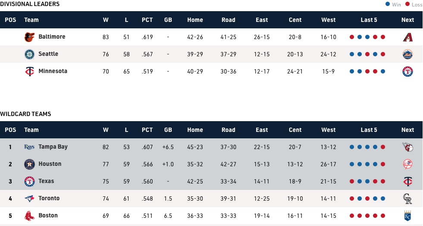This screenshot has height=226, width=423.
Task: Sort divisional leaders by W column
Action: click(x=106, y=20)
